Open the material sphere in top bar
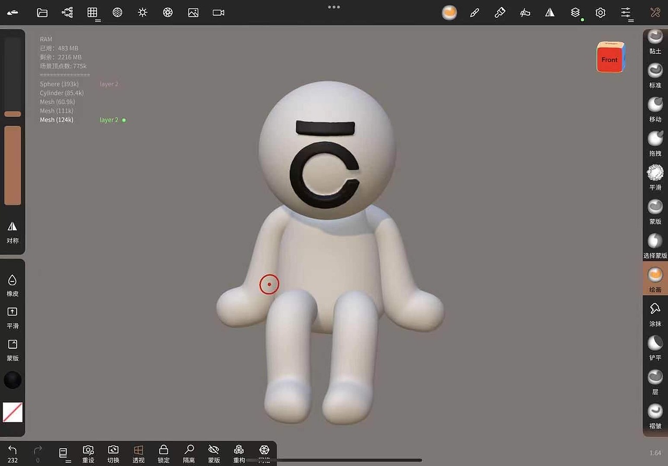668x466 pixels. coord(449,13)
